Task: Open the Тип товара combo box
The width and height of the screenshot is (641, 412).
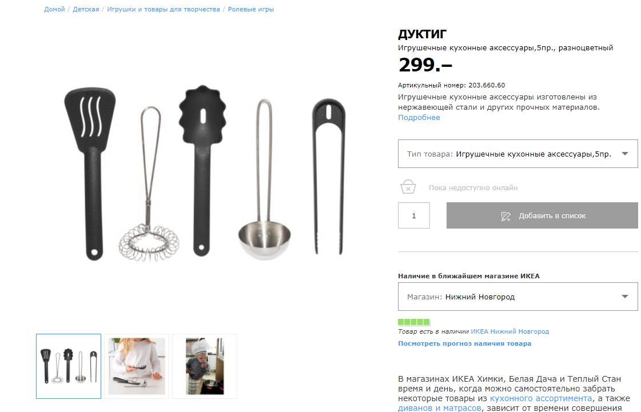Action: [x=517, y=154]
